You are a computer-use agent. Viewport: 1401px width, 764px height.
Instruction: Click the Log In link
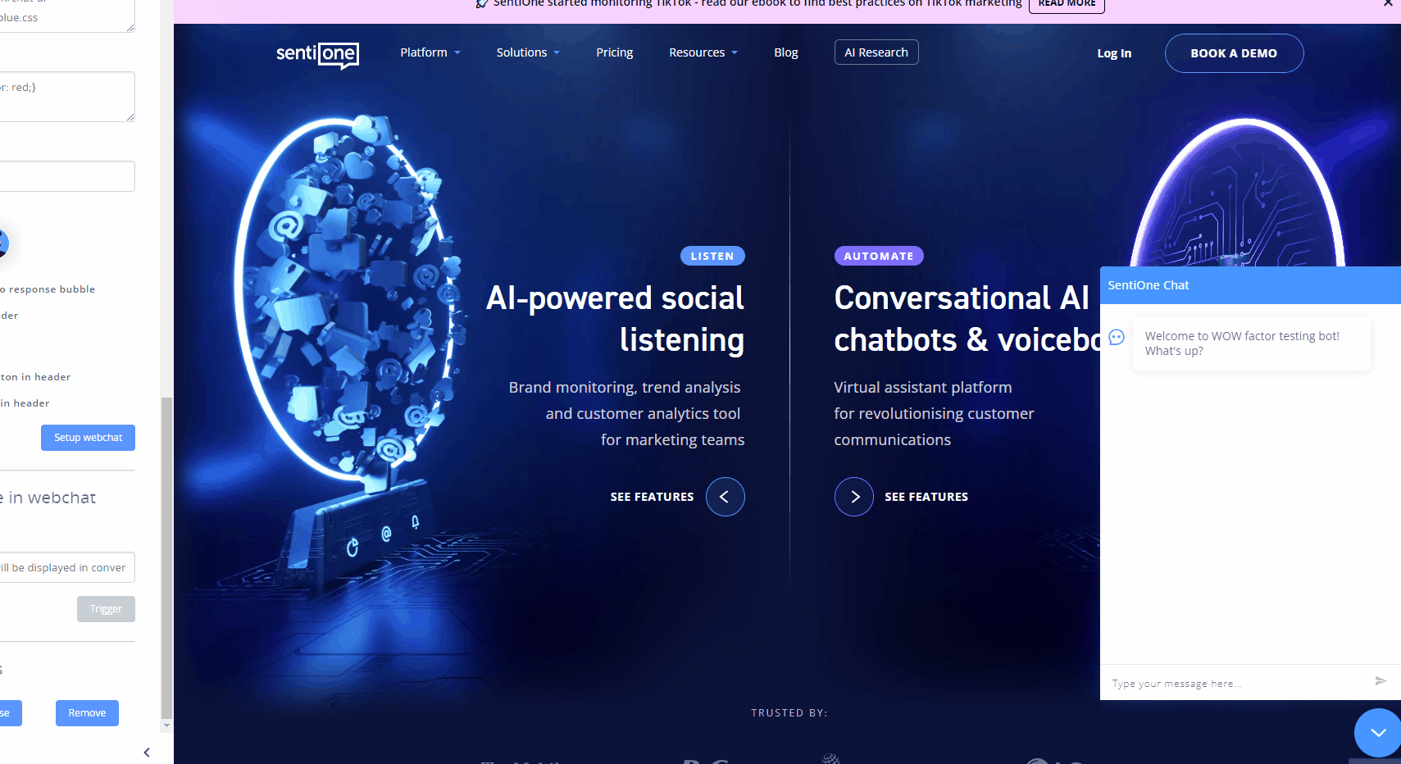pyautogui.click(x=1114, y=53)
